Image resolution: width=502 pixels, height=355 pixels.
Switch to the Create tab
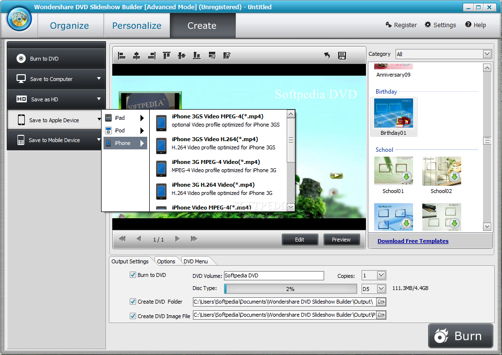tap(202, 26)
